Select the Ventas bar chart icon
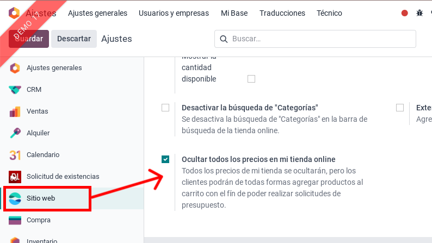The width and height of the screenshot is (432, 243). tap(15, 111)
